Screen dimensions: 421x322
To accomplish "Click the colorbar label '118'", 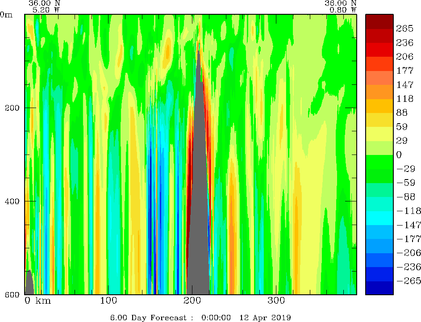I will click(405, 99).
